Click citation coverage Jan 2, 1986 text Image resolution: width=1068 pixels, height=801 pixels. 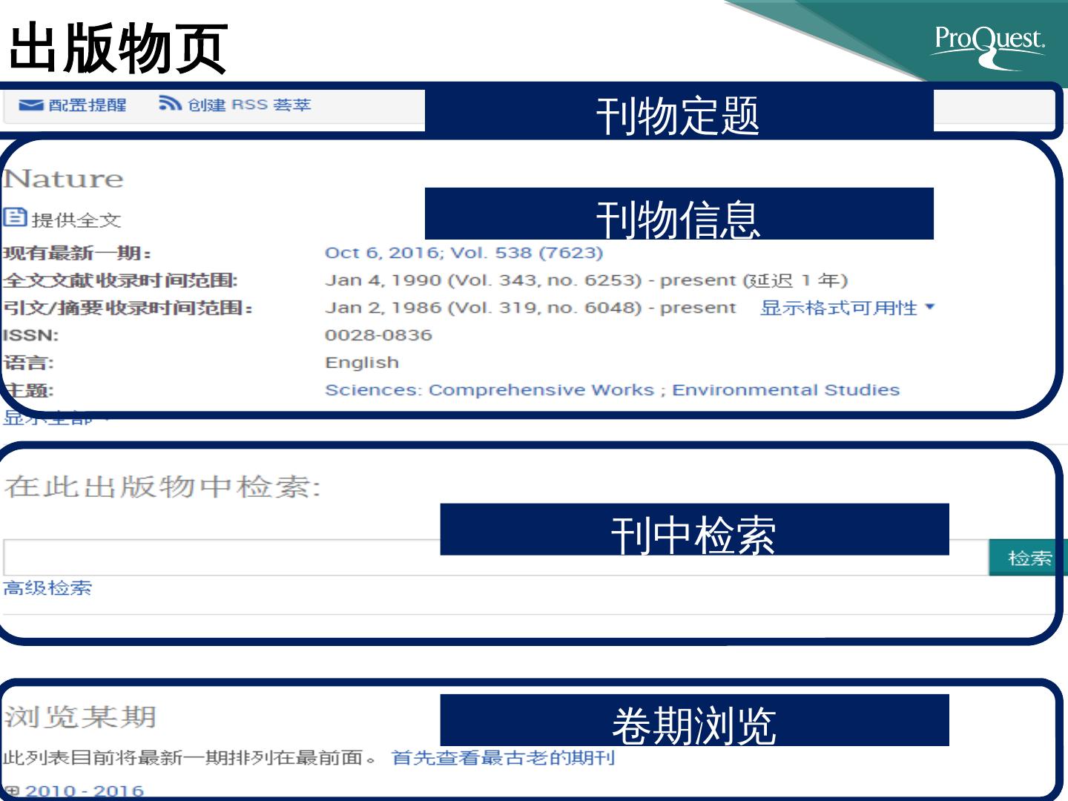[x=530, y=308]
